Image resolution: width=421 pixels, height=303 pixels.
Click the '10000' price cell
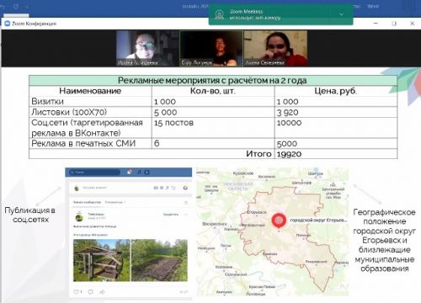point(336,128)
